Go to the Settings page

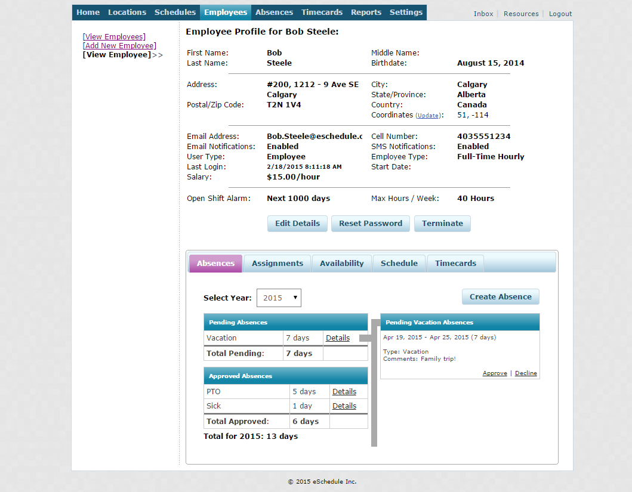tap(406, 12)
